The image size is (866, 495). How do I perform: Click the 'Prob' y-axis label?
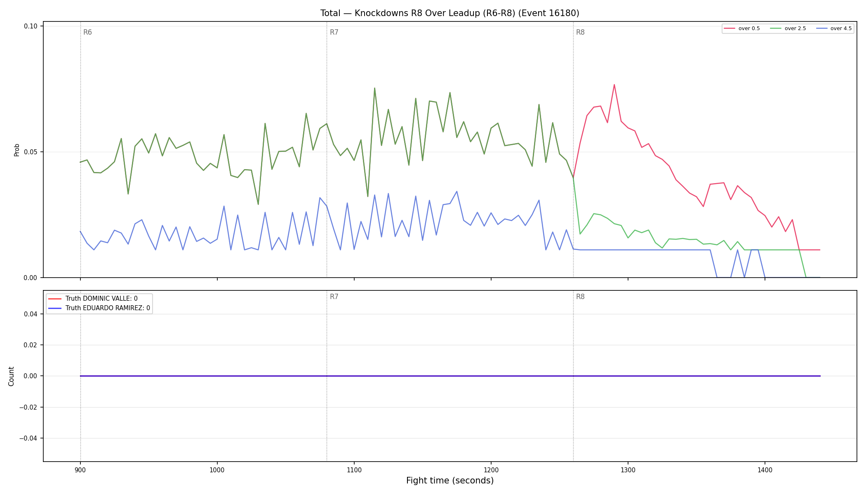(x=17, y=150)
